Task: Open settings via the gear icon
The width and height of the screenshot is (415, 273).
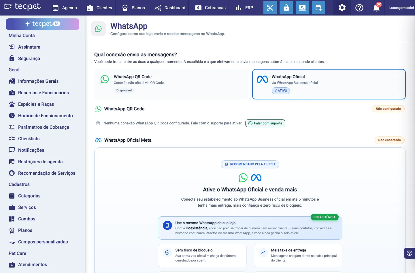Action: 342,8
